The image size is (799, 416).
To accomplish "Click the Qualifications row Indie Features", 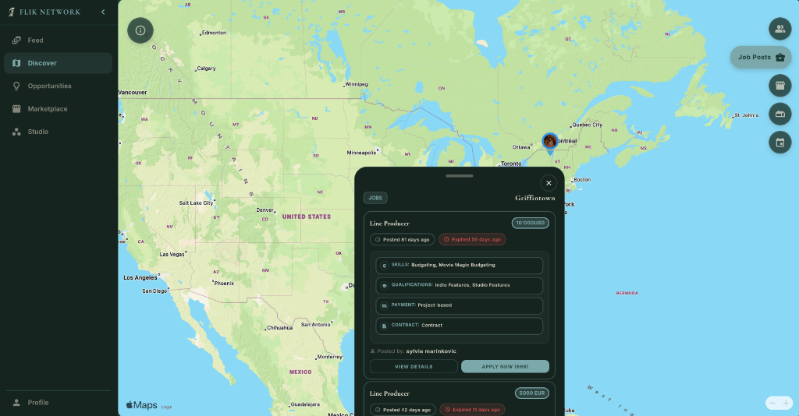I will coord(459,286).
